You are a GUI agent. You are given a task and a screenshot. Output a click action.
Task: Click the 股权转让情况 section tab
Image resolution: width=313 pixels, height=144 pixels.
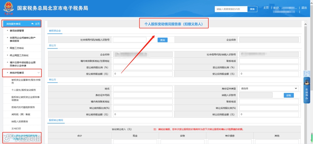(56, 120)
